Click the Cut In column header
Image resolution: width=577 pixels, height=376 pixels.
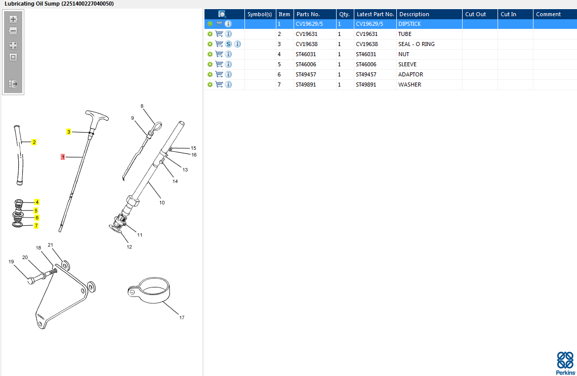coord(515,14)
